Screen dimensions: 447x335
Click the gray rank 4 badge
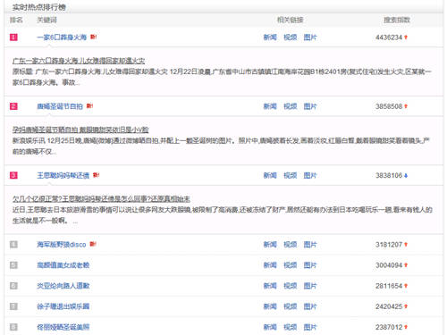pyautogui.click(x=13, y=245)
